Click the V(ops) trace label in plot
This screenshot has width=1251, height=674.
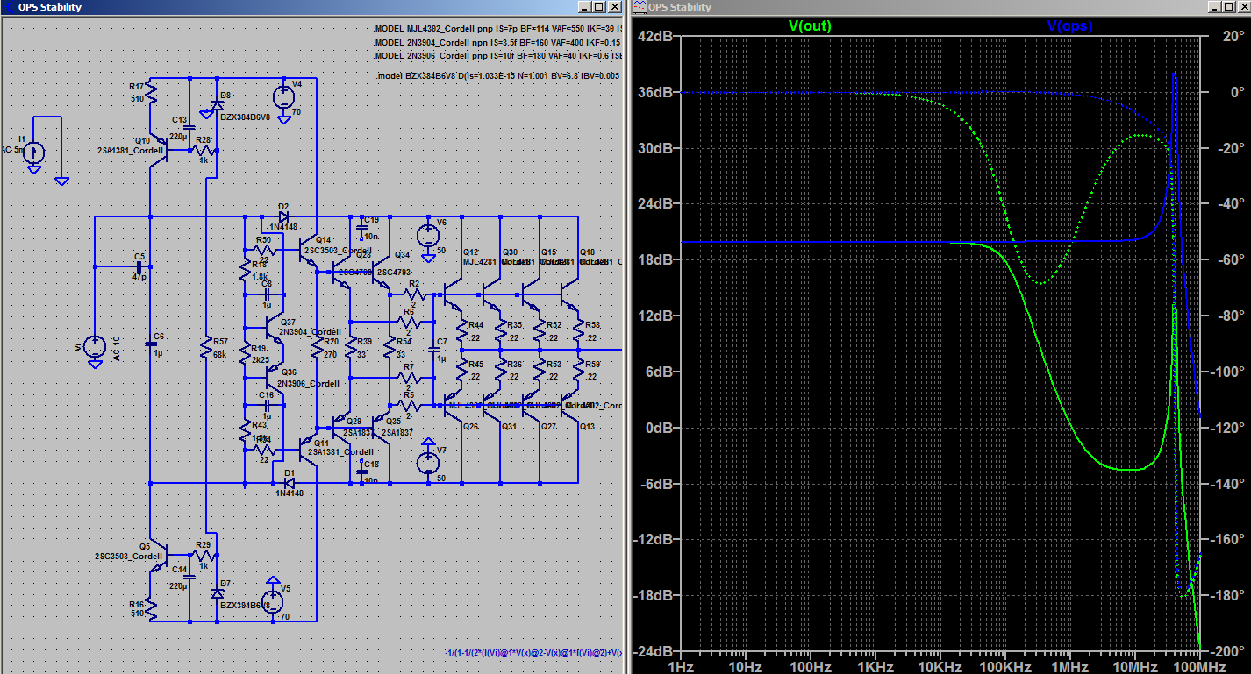click(1070, 26)
